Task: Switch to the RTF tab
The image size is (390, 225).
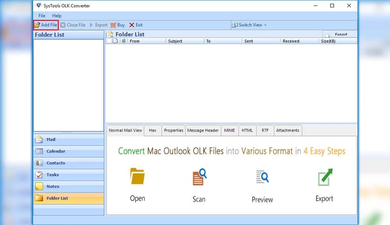Action: click(x=265, y=130)
